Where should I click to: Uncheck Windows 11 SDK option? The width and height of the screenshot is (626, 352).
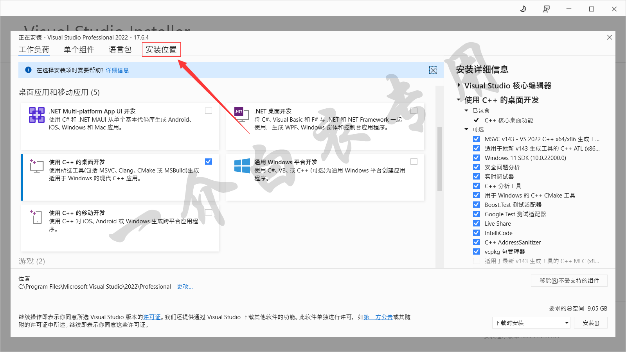coord(477,158)
